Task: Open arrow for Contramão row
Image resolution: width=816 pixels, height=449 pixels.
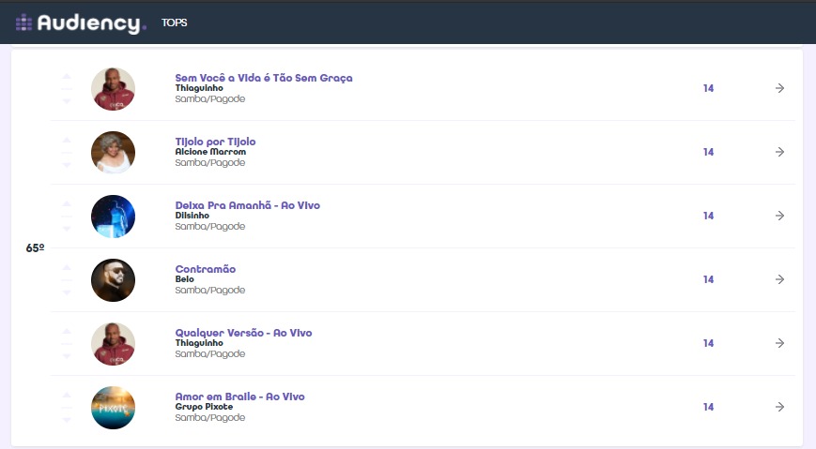Action: click(779, 279)
